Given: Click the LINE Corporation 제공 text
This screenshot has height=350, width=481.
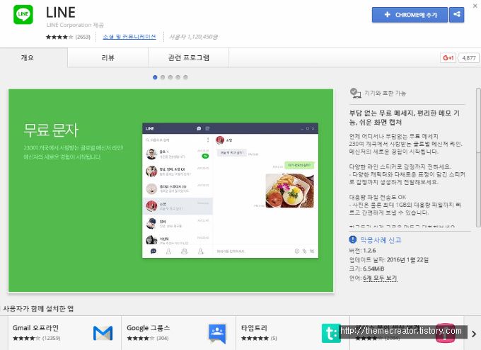Looking at the screenshot, I should click(x=75, y=25).
